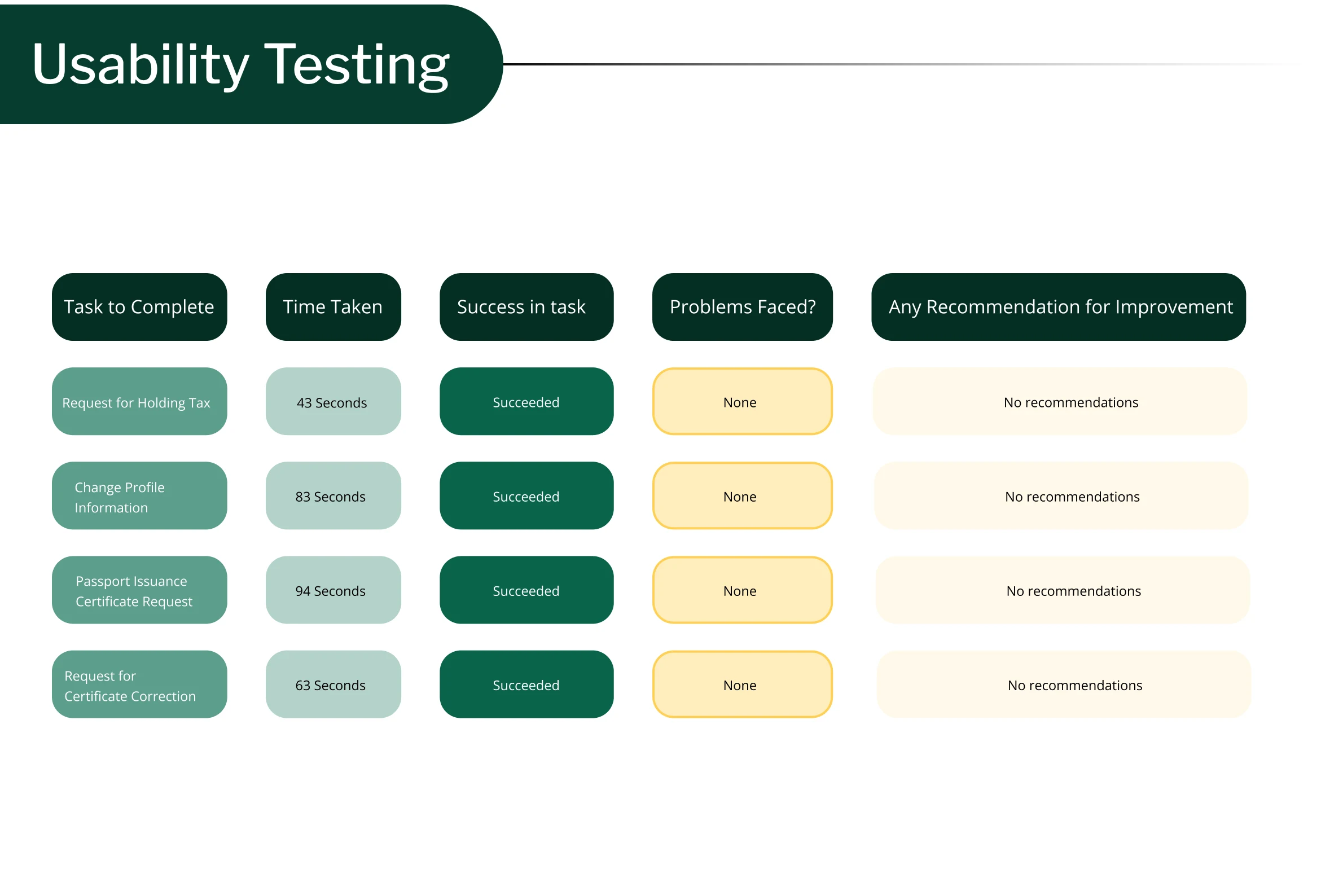
Task: Select the 63 Seconds time cell
Action: pos(333,684)
